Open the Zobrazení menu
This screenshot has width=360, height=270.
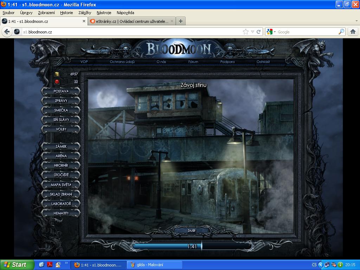46,13
